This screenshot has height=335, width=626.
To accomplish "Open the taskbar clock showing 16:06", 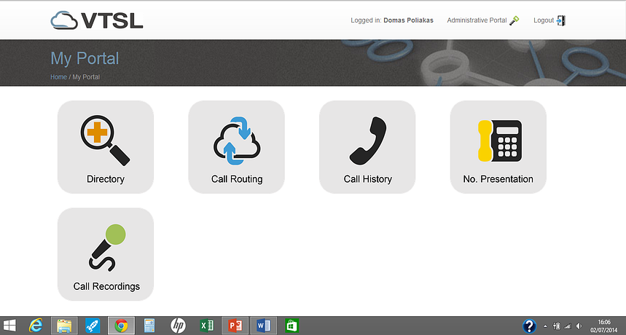I will point(603,326).
